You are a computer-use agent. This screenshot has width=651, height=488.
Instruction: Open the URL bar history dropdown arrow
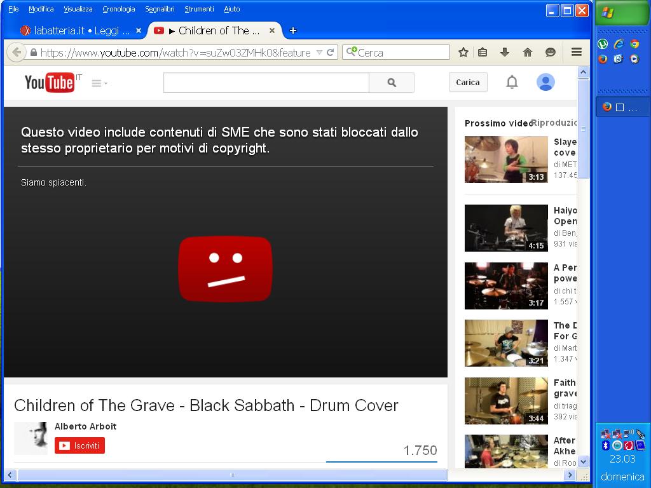[x=319, y=52]
